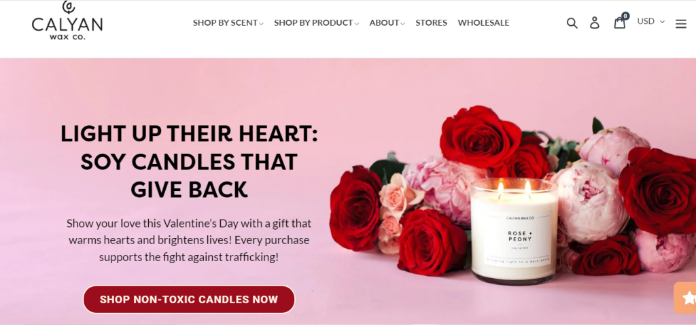Open the hamburger menu icon
This screenshot has height=325, width=696.
click(x=681, y=24)
